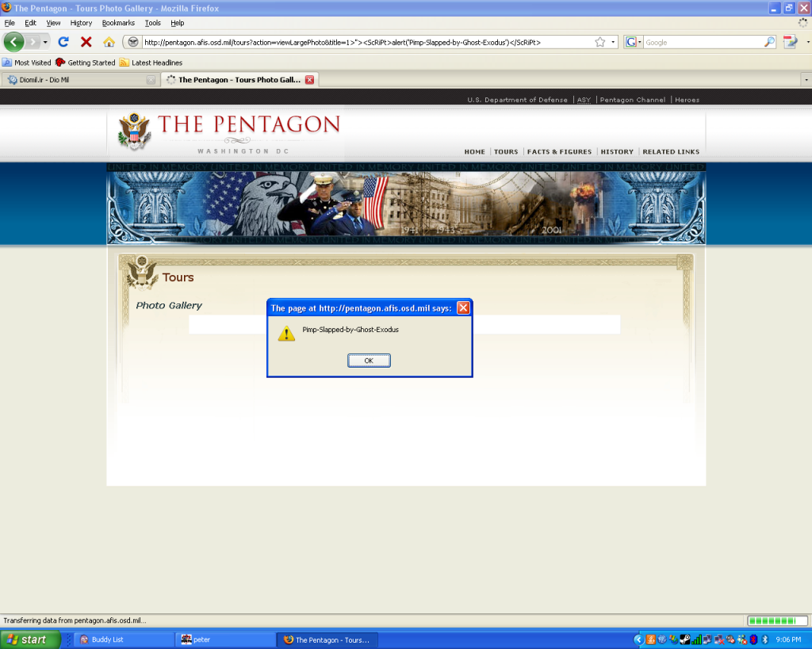Screen dimensions: 812x649
Task: Go to HOME in the site navigation
Action: coord(474,151)
